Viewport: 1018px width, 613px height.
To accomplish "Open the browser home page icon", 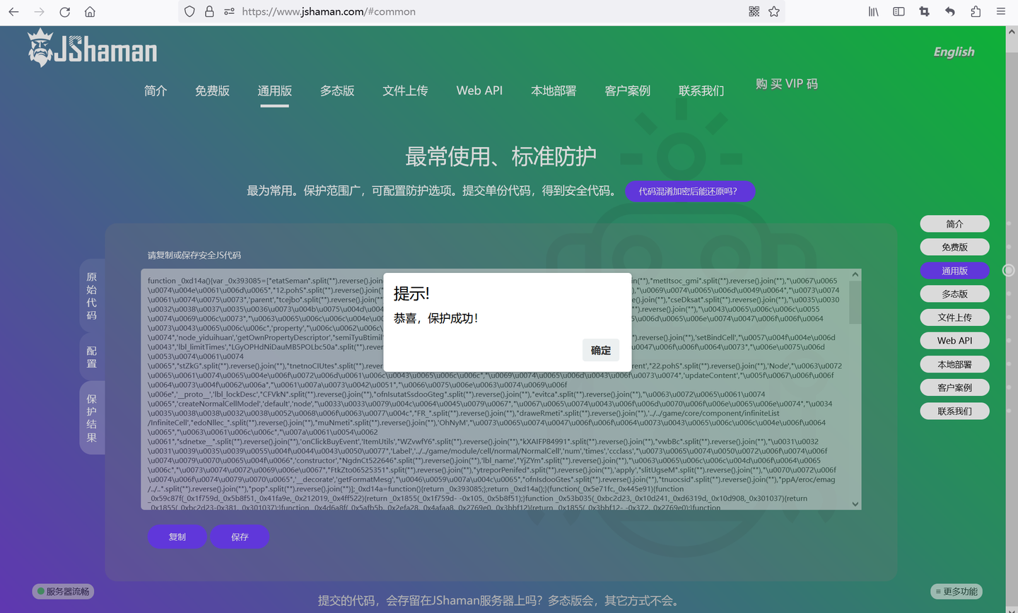I will 90,12.
